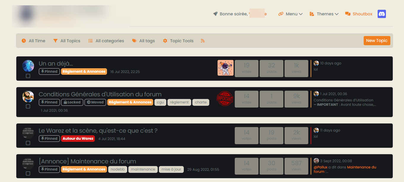Open the Discord icon link
This screenshot has height=182, width=404.
coord(381,14)
